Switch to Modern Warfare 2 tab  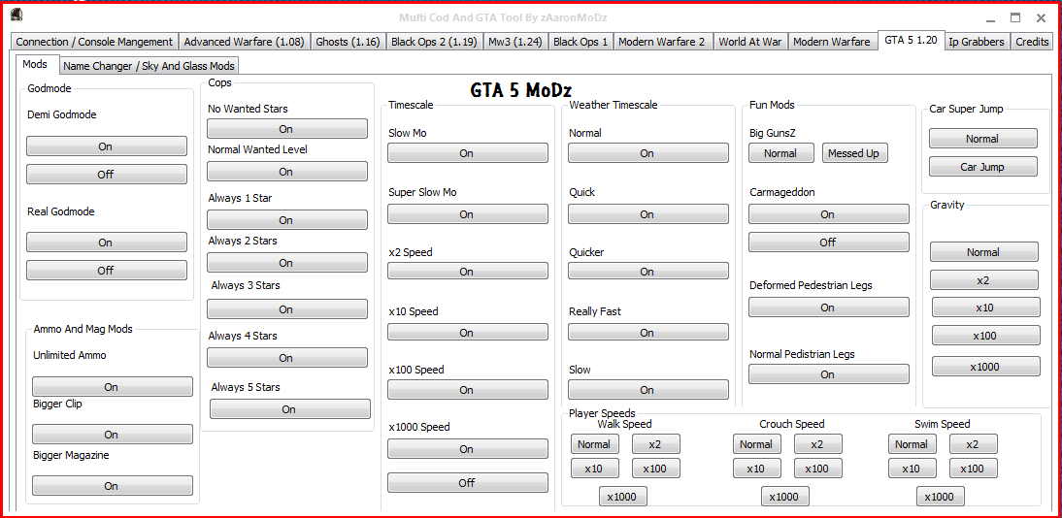click(662, 42)
